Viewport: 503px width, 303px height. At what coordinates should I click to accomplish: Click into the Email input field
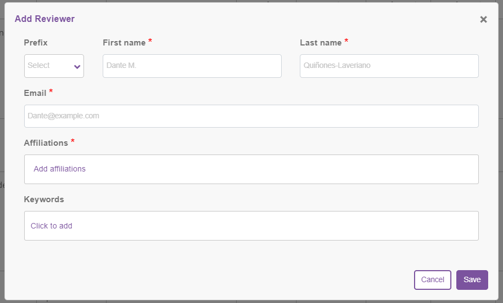tap(251, 116)
